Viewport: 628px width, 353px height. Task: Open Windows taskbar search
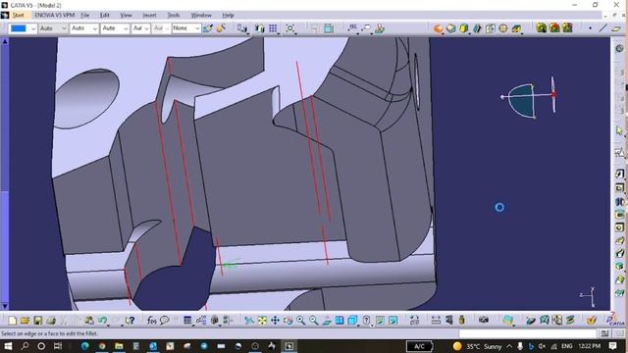point(25,346)
